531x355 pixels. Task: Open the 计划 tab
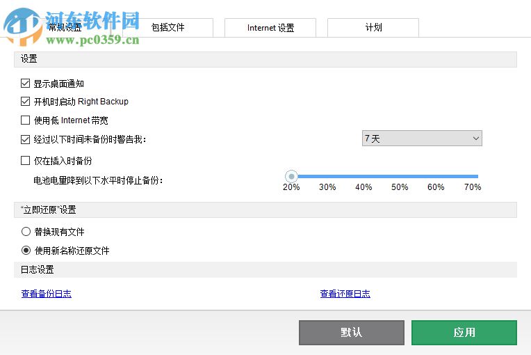tap(373, 28)
